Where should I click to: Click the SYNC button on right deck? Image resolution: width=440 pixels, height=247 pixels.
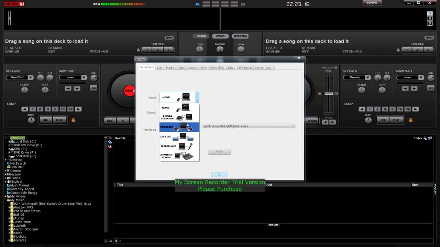312,121
